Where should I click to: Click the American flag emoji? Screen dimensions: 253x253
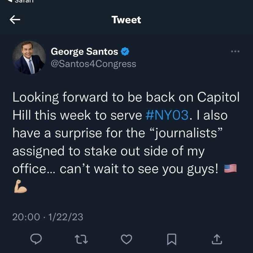230,169
